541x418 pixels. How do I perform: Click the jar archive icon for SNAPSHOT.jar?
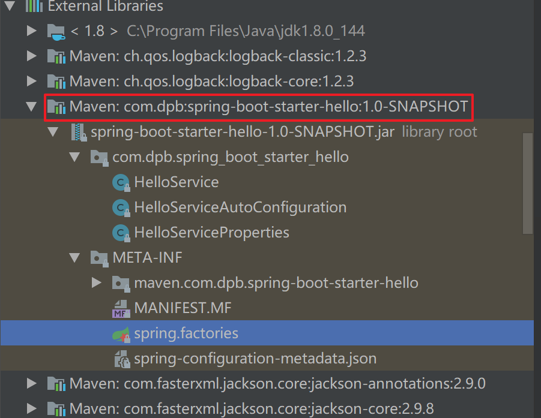point(79,133)
